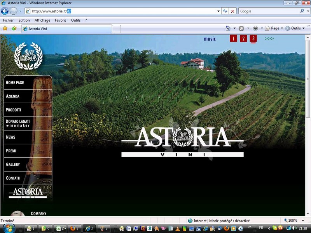Switch to background image 2
Screen dimensions: 311x233
tap(243, 38)
